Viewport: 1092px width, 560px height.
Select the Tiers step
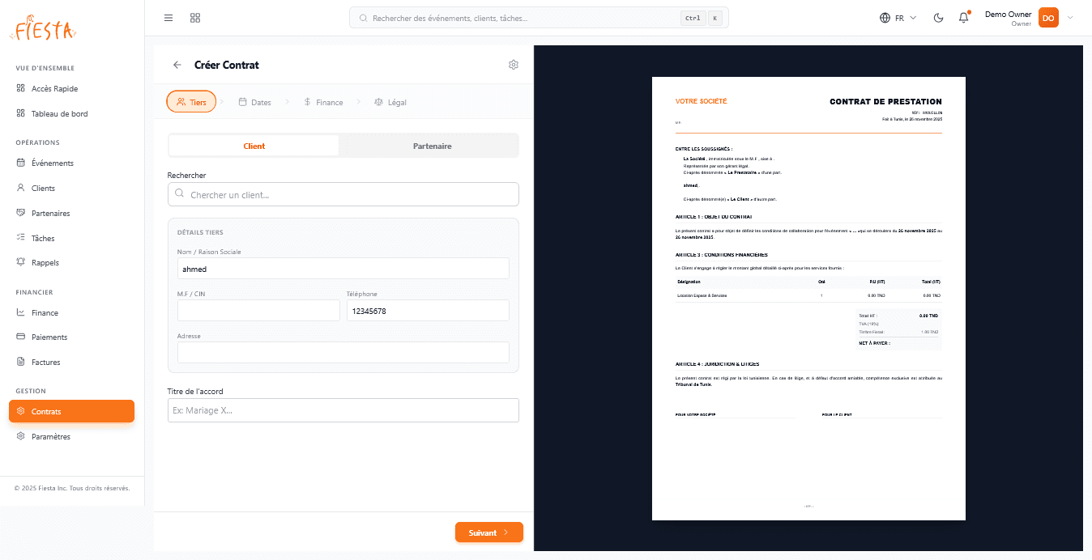pyautogui.click(x=191, y=102)
